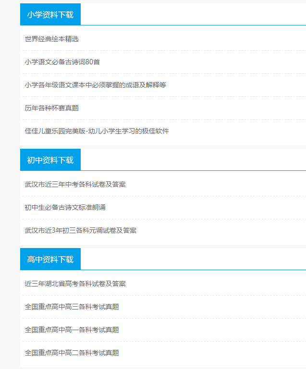Open the 全国重点高中高一各科考试真题 link
Viewport: 306px width, 369px height.
72,330
